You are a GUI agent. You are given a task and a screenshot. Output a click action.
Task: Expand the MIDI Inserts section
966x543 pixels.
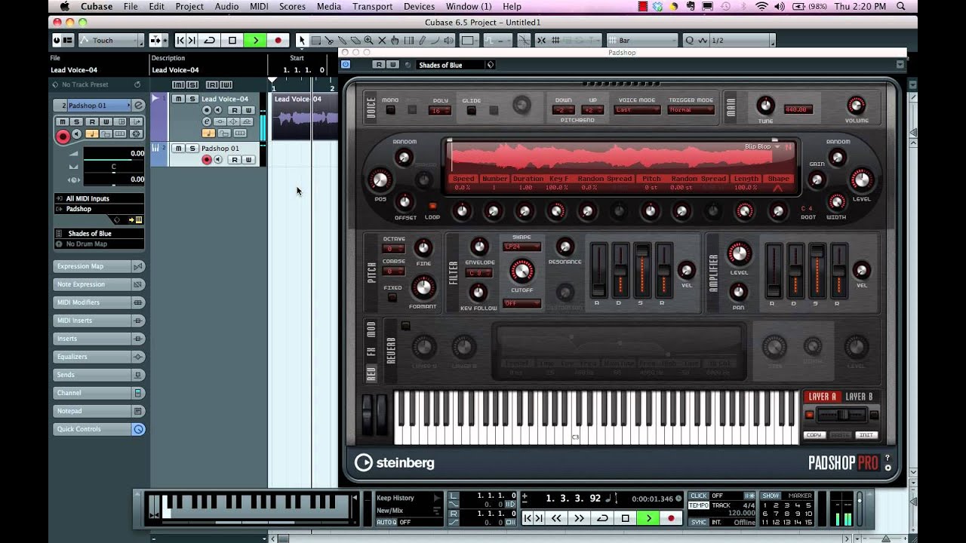98,321
